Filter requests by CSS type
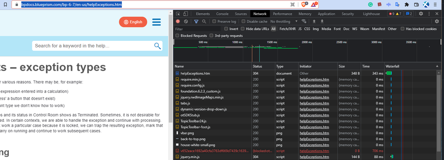Viewport: 444px width, 160px height. tap(307, 29)
